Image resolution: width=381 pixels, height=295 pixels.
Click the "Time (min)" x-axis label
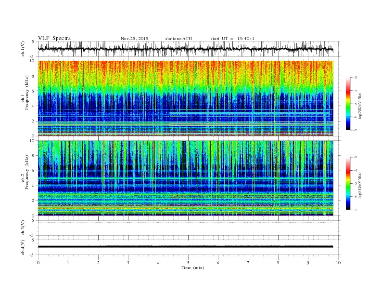tap(192, 268)
